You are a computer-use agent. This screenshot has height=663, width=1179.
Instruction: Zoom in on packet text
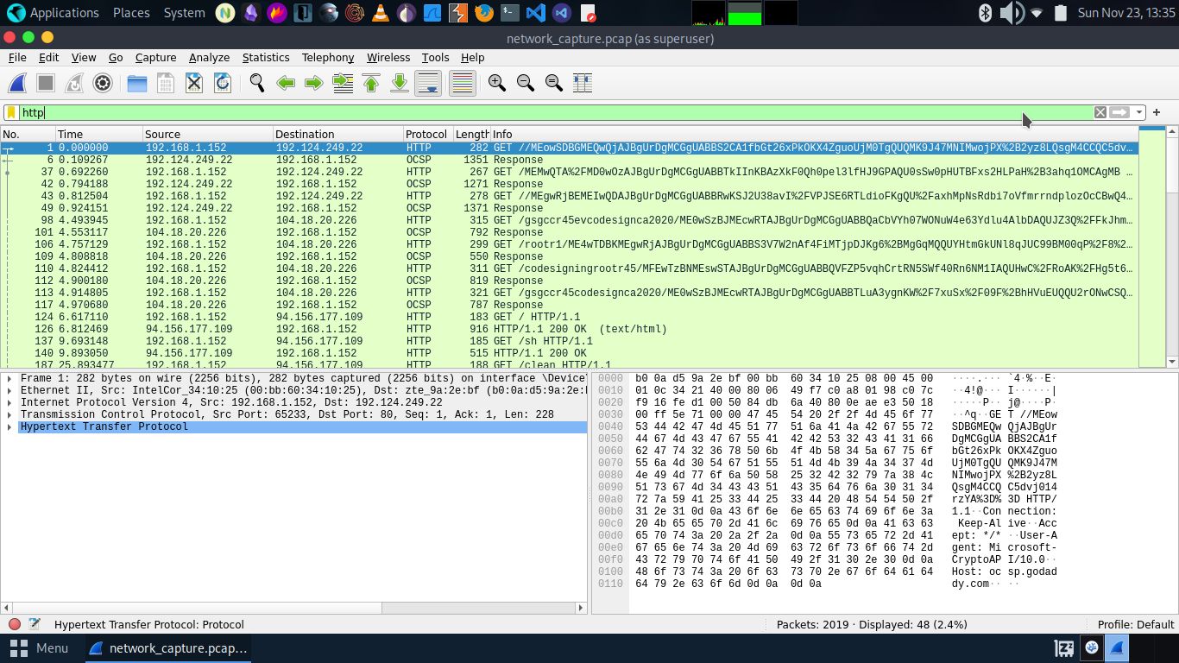496,83
